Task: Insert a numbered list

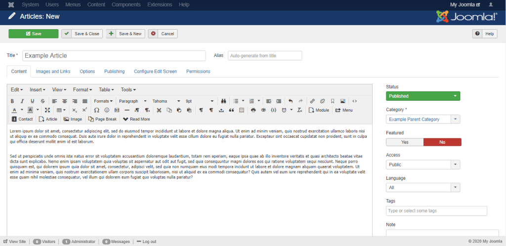Action: (253, 101)
